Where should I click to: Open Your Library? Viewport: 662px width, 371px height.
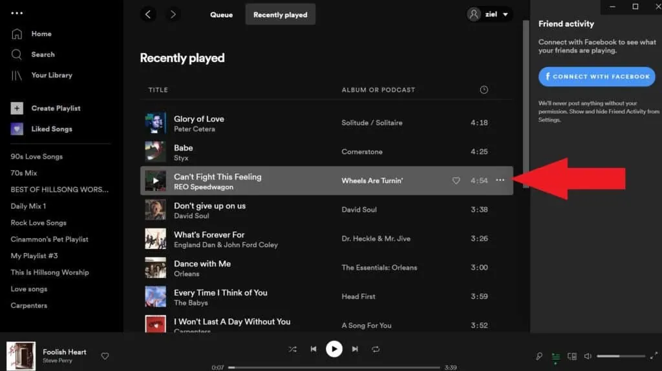(52, 75)
